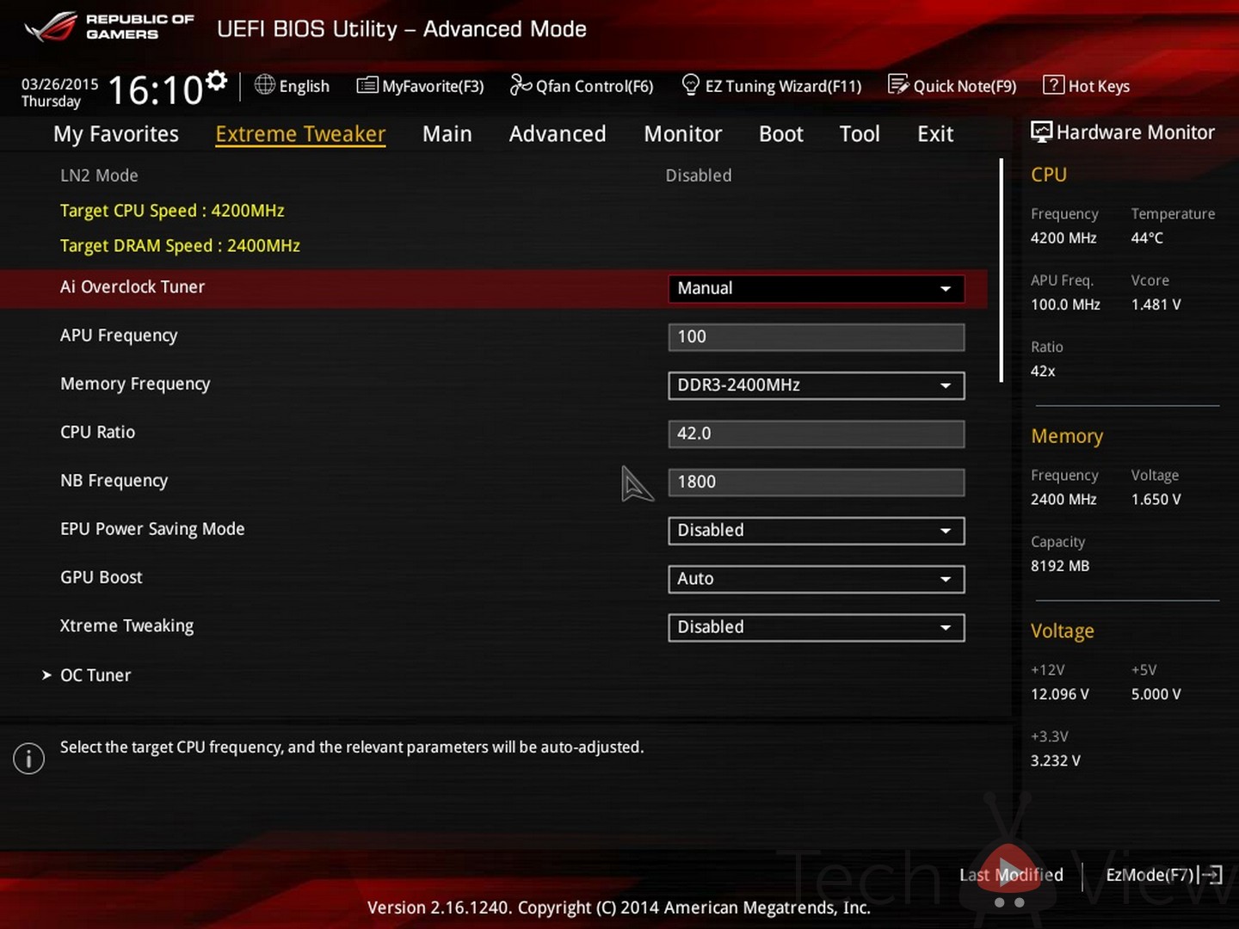Select the Extreme Tweaker tab
1239x929 pixels.
pyautogui.click(x=300, y=134)
